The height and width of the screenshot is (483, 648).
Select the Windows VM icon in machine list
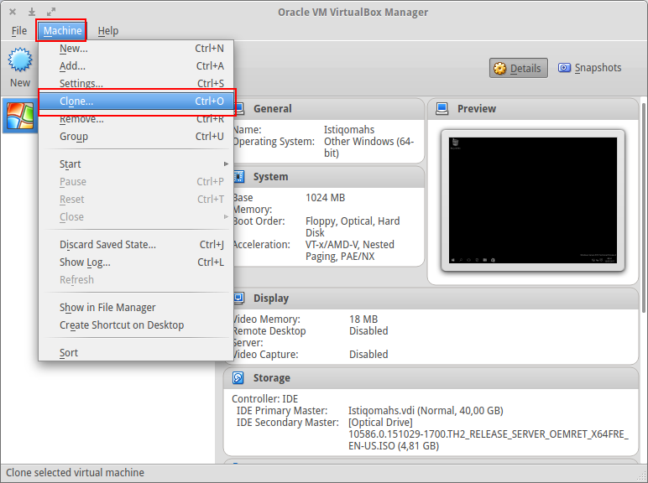[20, 116]
